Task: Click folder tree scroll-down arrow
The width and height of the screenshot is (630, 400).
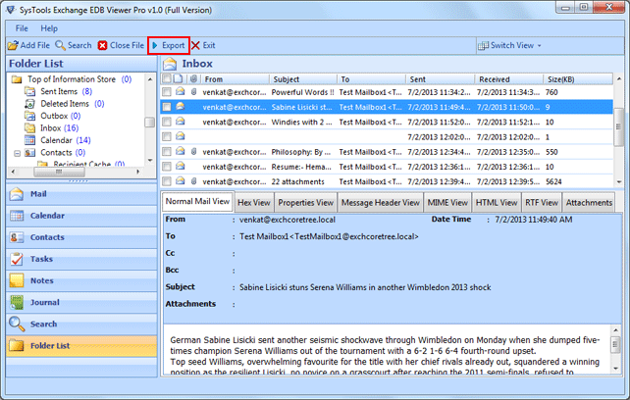Action: [150, 161]
